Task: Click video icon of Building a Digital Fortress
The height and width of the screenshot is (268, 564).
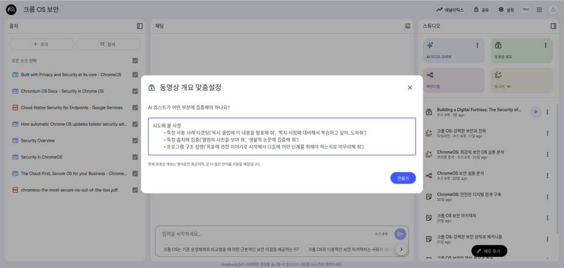Action: tap(429, 112)
